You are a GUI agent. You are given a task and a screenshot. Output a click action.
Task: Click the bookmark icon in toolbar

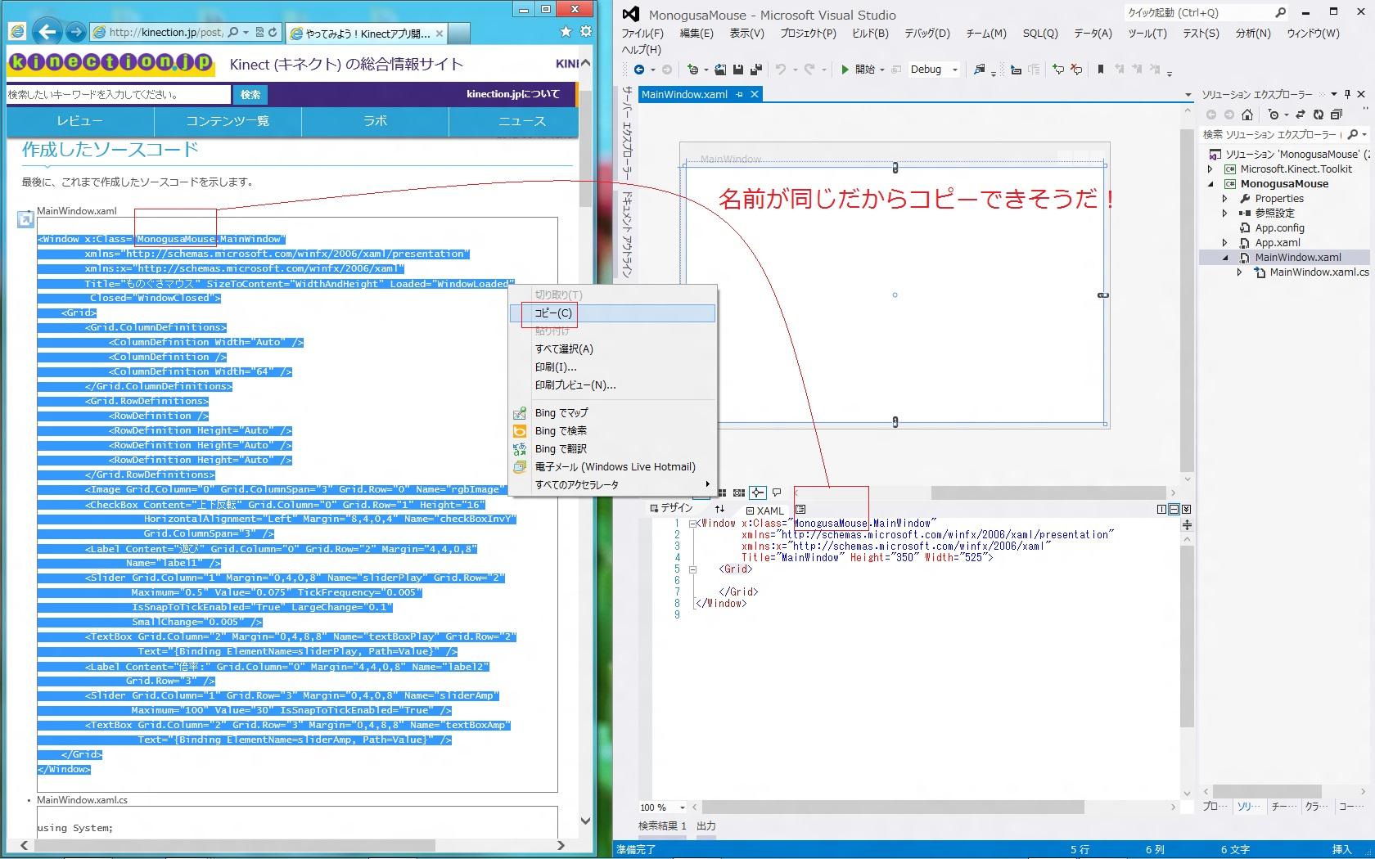pos(1101,70)
